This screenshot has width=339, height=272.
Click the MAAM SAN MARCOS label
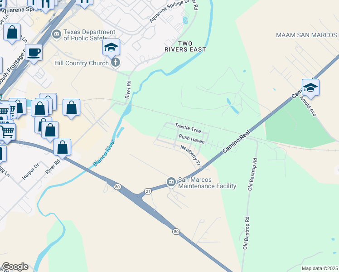point(306,35)
